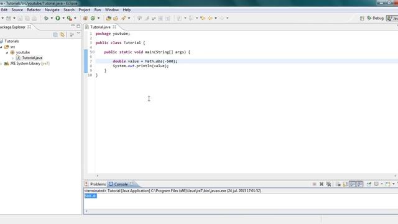Open the Refactor menu
The image size is (398, 224).
pos(34,10)
